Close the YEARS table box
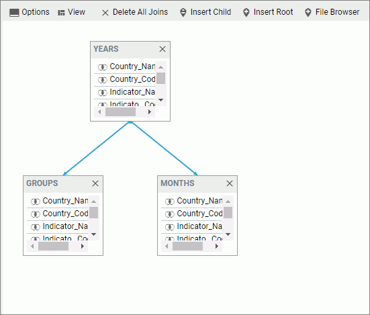This screenshot has width=370, height=315. (x=163, y=49)
